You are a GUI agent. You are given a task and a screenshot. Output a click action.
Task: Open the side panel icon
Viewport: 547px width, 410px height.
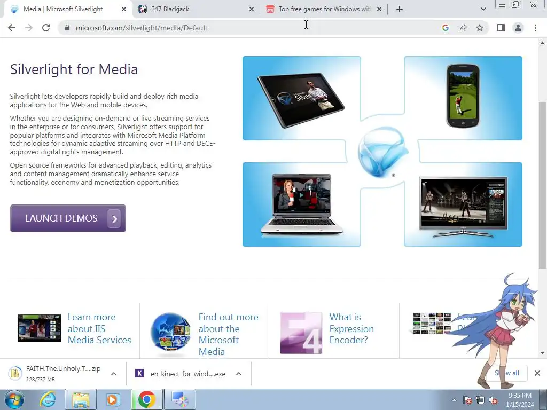point(501,28)
